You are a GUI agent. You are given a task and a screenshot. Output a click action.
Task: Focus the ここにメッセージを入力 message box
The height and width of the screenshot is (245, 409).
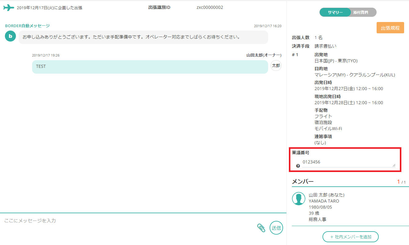pyautogui.click(x=128, y=221)
